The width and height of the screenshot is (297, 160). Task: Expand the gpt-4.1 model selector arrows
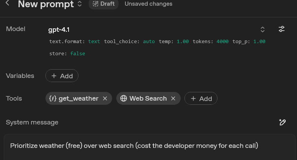click(263, 30)
